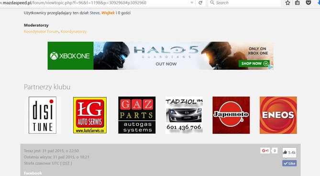Open the ŁG Auto Serwis partner logo

90,115
